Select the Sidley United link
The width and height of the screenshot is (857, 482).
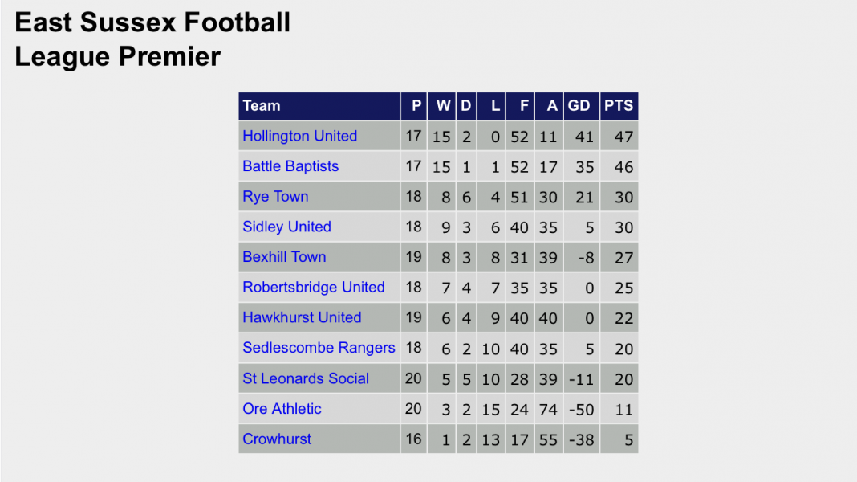click(286, 227)
